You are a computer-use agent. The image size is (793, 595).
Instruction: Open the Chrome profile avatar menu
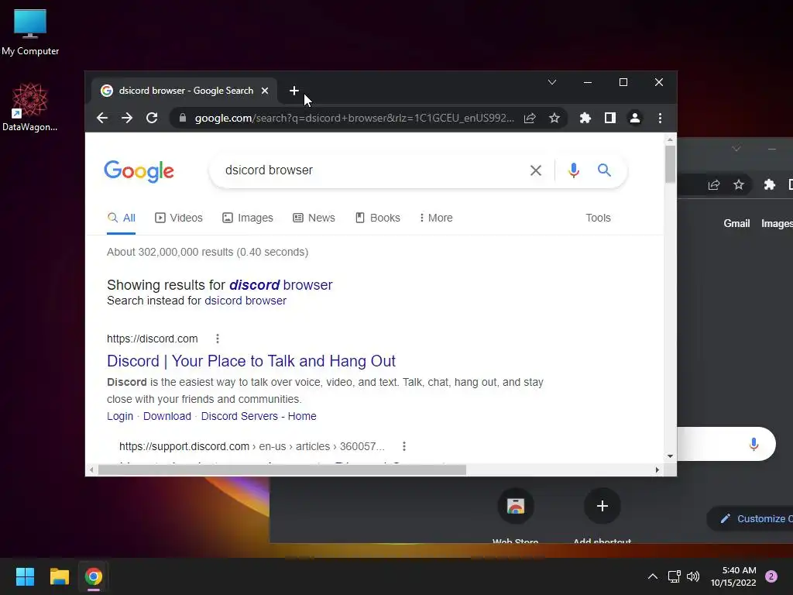tap(635, 118)
